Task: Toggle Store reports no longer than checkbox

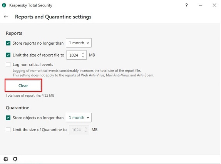Action: [x=8, y=43]
